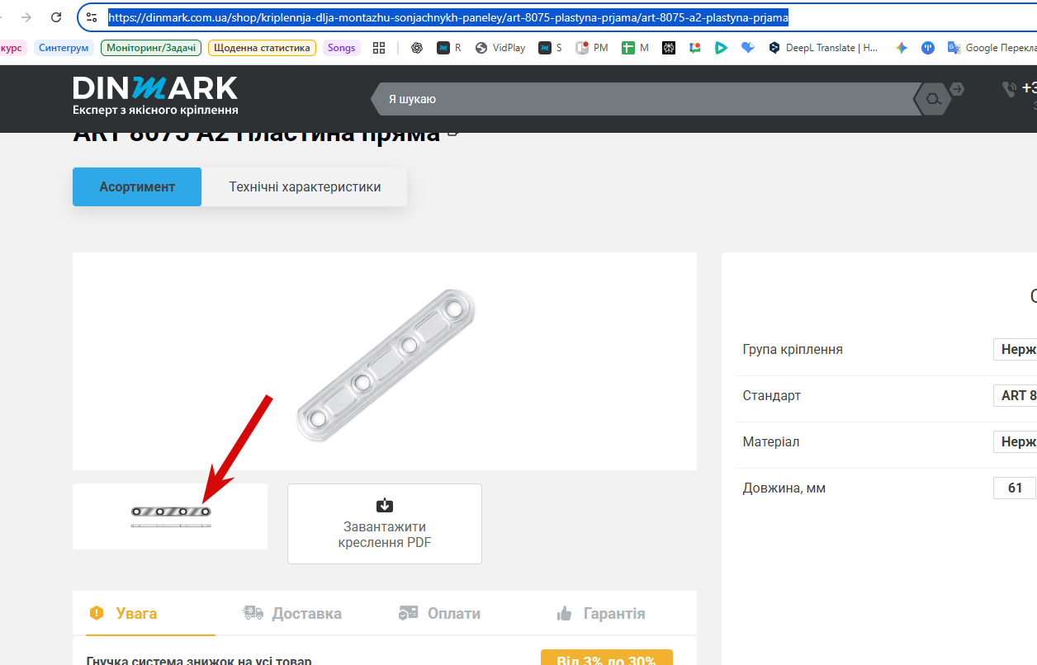1037x665 pixels.
Task: Open the Доставка tab
Action: [x=291, y=613]
